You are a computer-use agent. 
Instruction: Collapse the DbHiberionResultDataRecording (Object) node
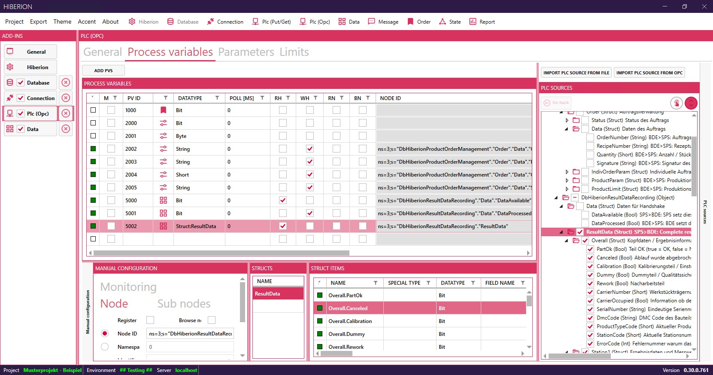(556, 198)
